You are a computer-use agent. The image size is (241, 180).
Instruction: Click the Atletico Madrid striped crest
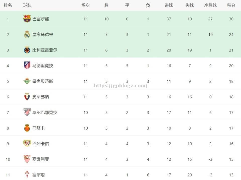27,66
